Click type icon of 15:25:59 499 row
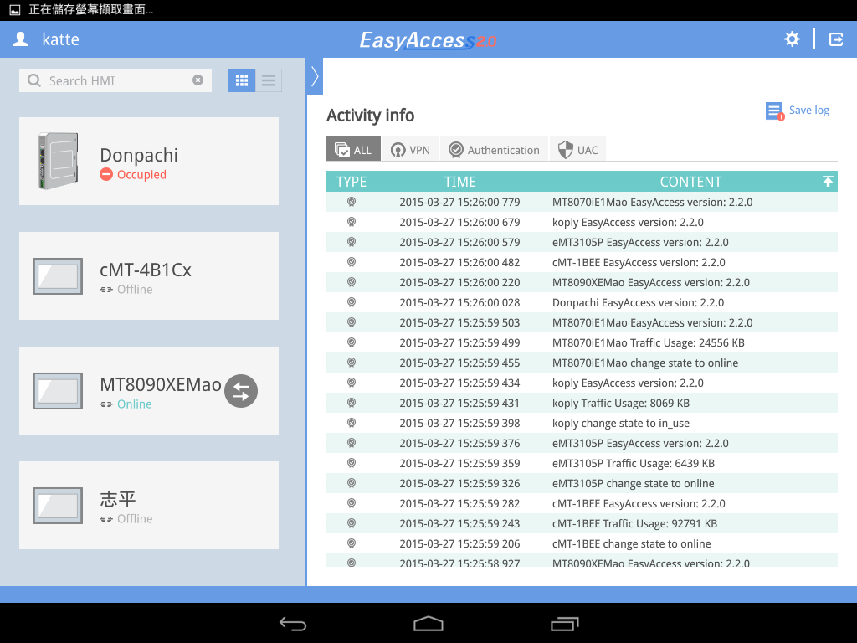This screenshot has width=857, height=643. pyautogui.click(x=352, y=342)
